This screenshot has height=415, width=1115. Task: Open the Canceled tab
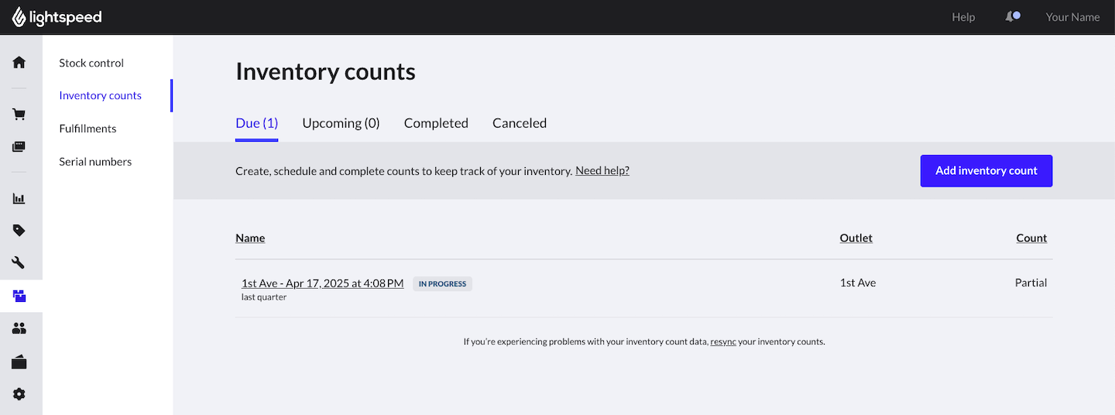point(520,123)
